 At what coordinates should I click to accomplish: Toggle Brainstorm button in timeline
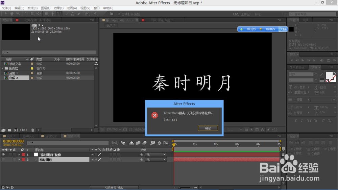click(153, 143)
